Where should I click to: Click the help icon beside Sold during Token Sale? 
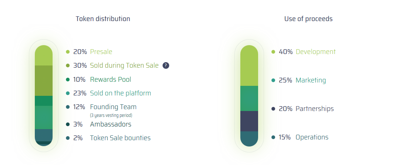pos(166,65)
